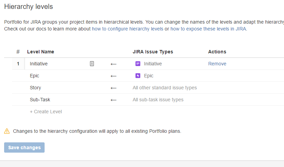
Task: Click the Epic lightning bolt icon
Action: pos(138,76)
